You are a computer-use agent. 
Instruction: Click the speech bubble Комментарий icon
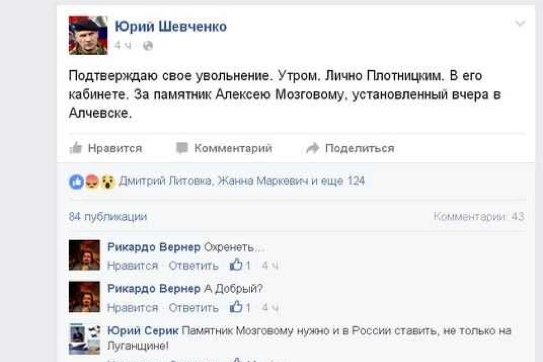click(181, 148)
